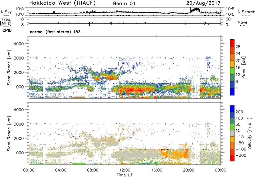This screenshot has width=255, height=177.
Task: Click the '2000' tick on velocity panel
Action: point(19,138)
